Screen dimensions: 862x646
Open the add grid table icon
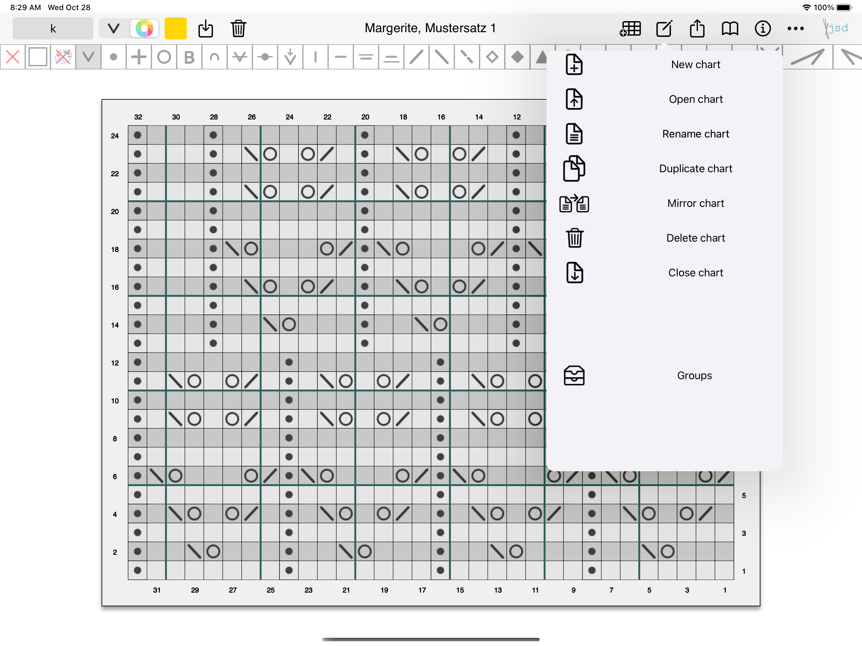click(630, 28)
